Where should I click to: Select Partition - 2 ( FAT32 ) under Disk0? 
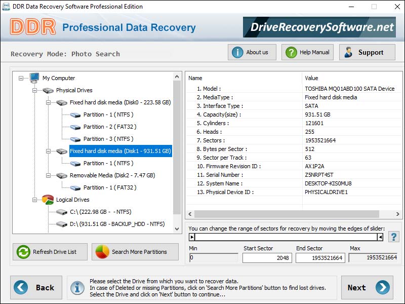click(x=110, y=127)
